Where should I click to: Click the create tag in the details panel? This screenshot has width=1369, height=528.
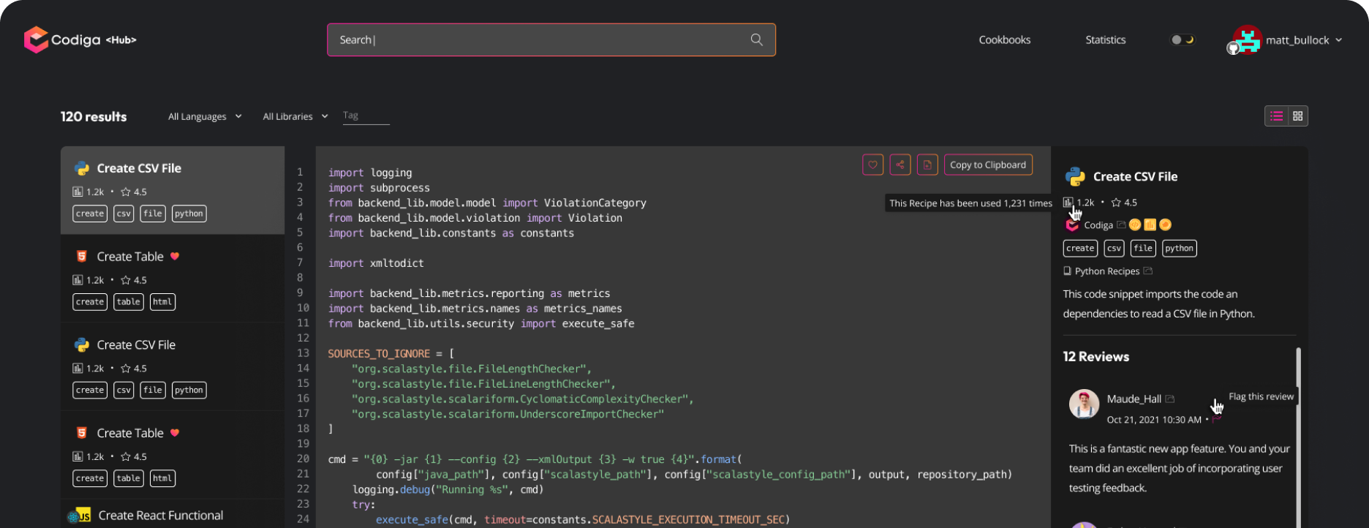1080,249
